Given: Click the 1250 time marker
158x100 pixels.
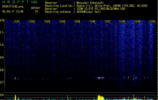Looking at the screenshot, I should point(152,21).
